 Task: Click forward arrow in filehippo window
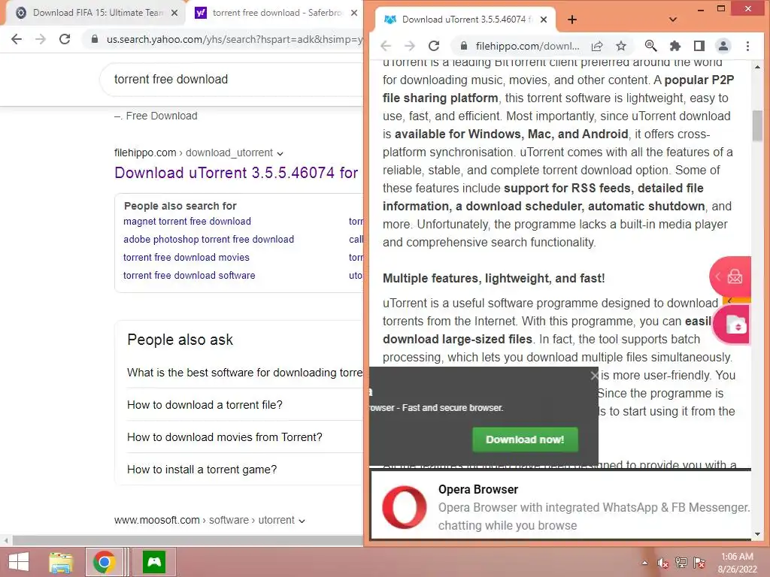click(410, 46)
